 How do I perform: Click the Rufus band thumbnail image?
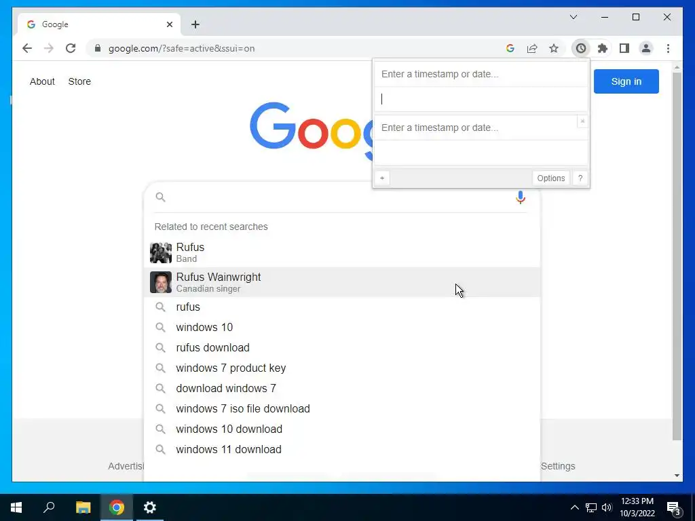click(160, 252)
